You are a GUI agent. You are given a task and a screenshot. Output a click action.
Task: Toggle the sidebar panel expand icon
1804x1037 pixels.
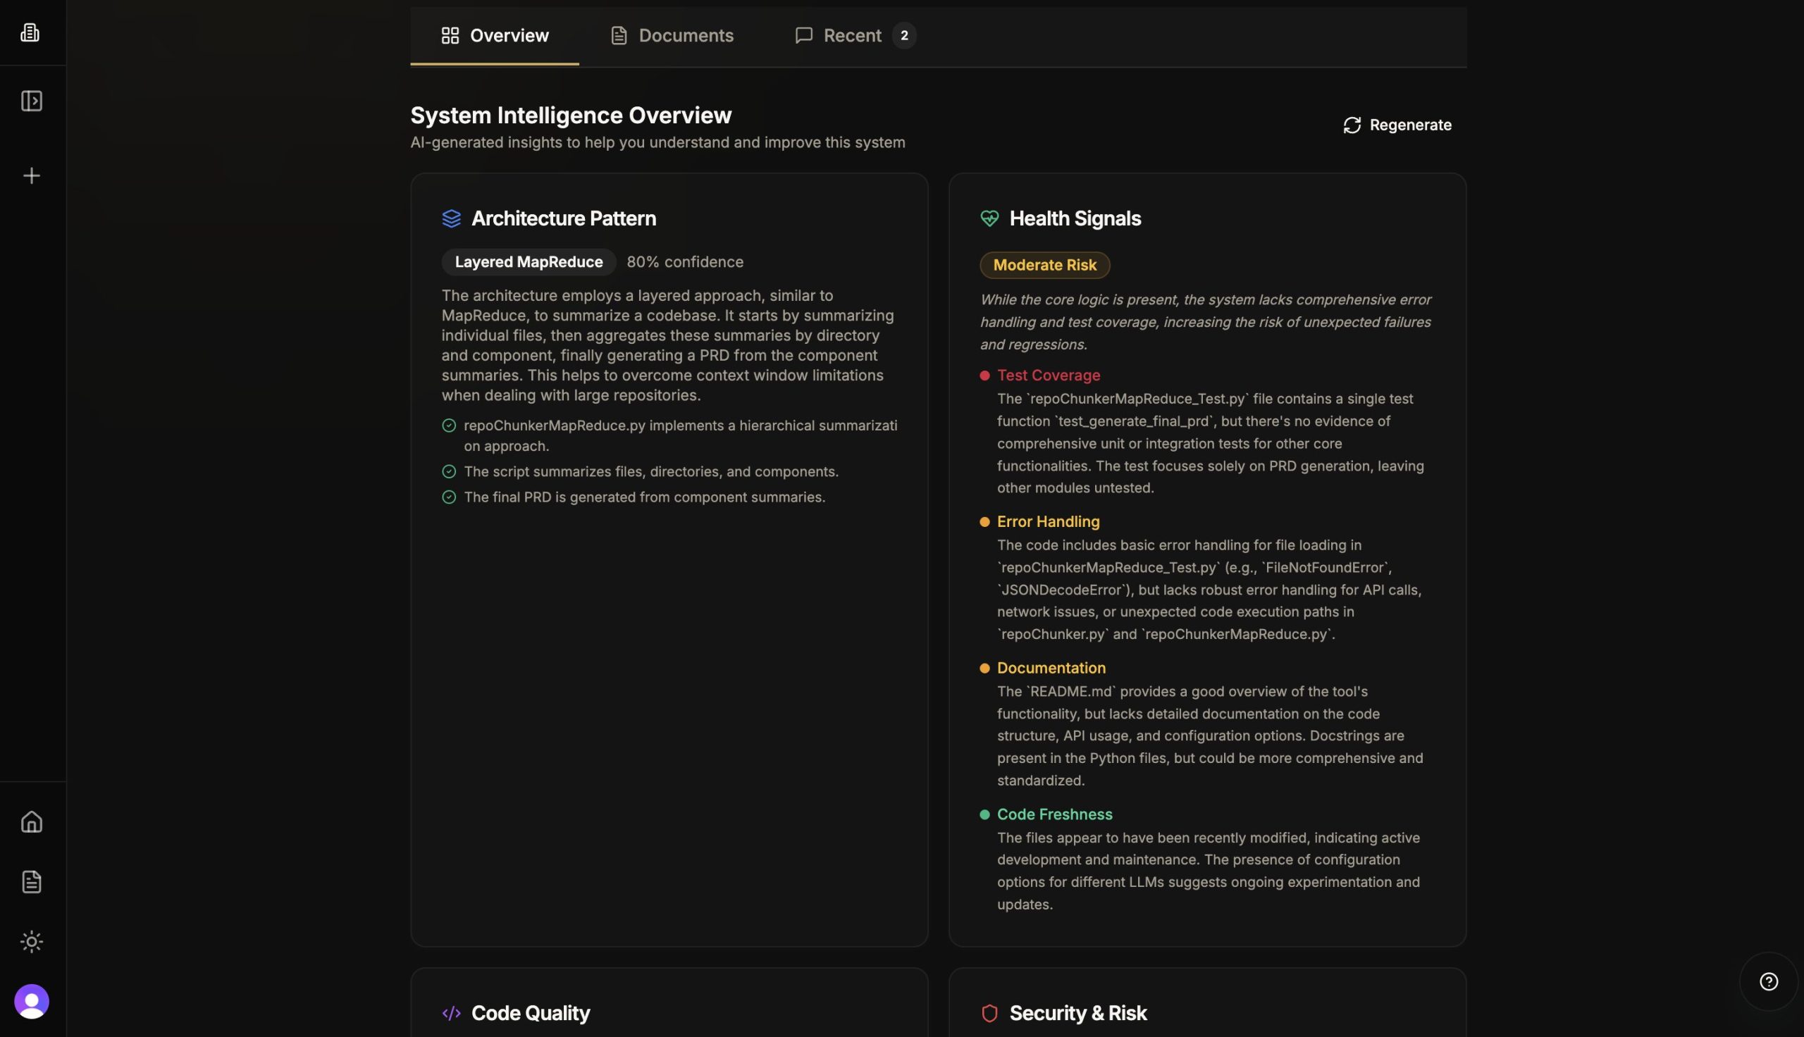tap(31, 101)
